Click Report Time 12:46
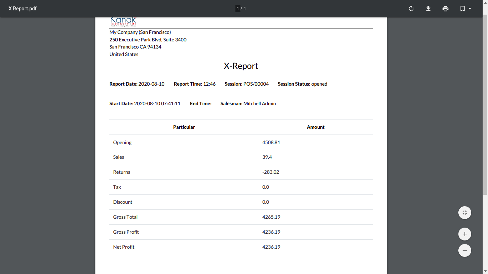This screenshot has width=488, height=274. tap(195, 84)
